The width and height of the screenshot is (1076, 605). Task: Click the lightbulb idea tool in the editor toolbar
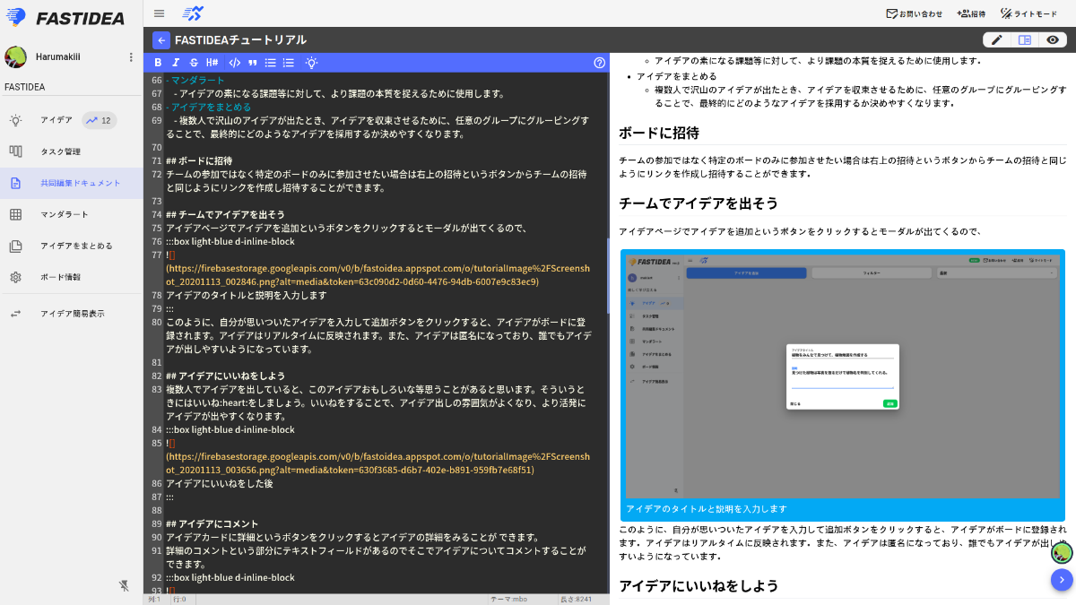(311, 63)
